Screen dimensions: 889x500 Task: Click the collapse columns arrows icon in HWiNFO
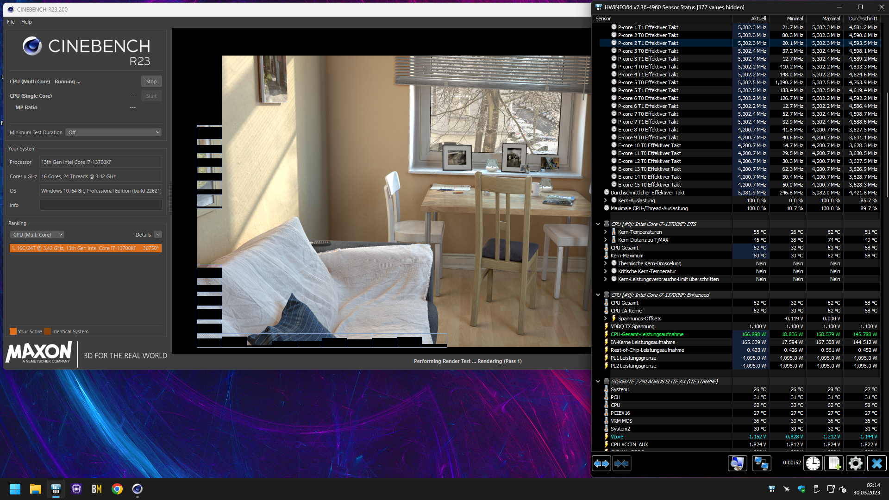[621, 463]
